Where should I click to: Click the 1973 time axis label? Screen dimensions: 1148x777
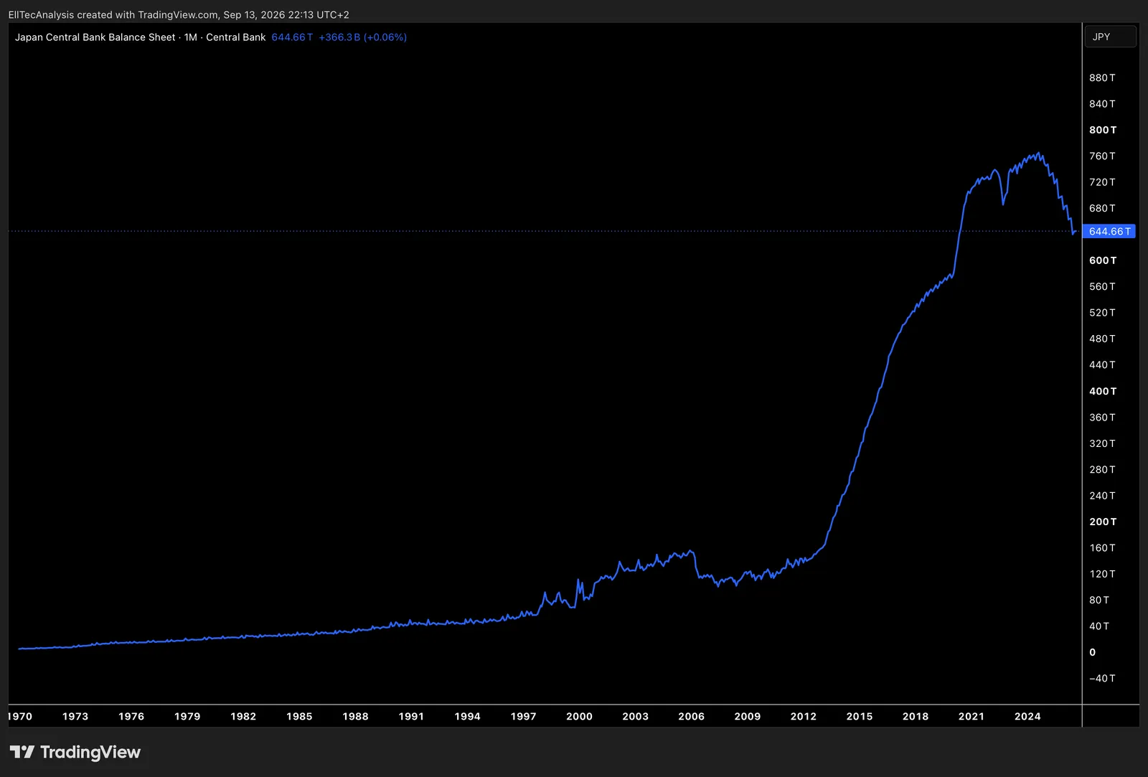click(x=75, y=716)
